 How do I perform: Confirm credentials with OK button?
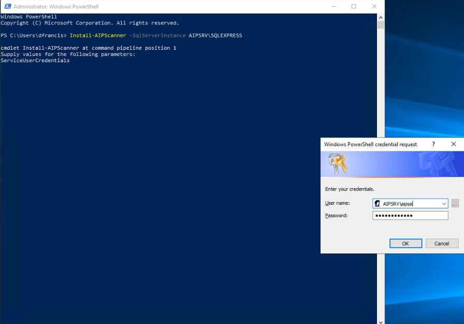tap(405, 244)
